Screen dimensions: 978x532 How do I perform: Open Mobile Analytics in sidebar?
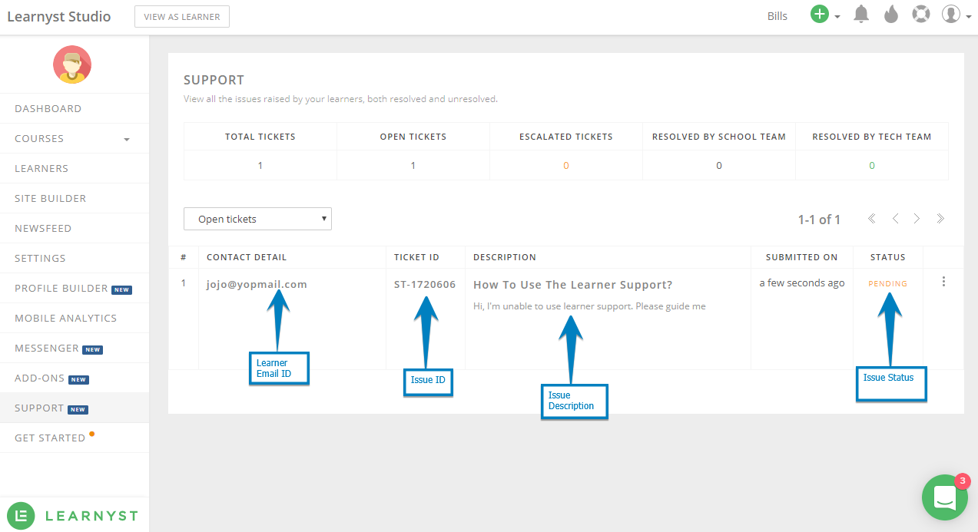click(75, 318)
